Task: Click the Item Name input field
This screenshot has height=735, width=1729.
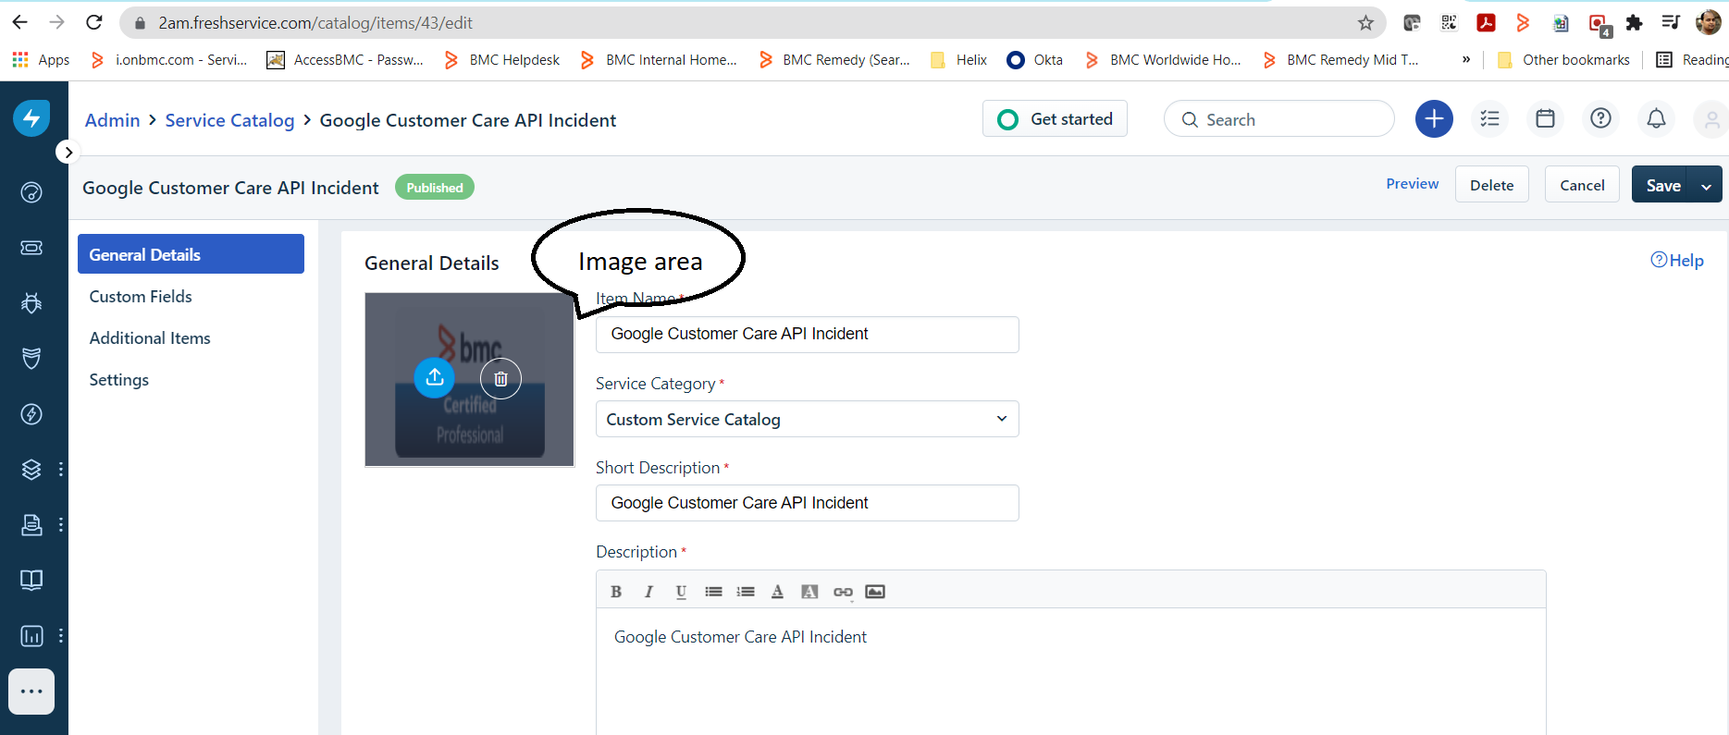Action: coord(808,334)
